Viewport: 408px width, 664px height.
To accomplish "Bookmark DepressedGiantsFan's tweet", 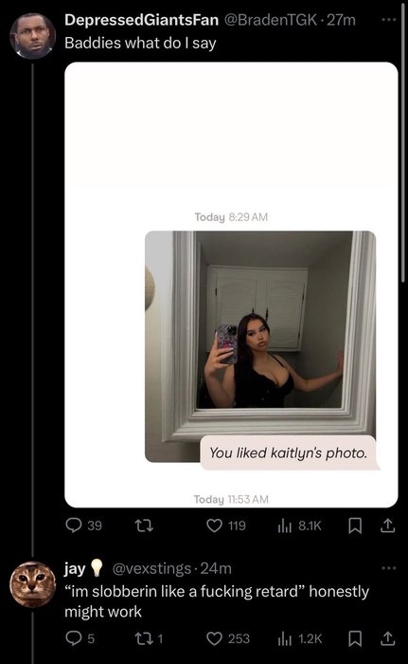I will point(355,526).
